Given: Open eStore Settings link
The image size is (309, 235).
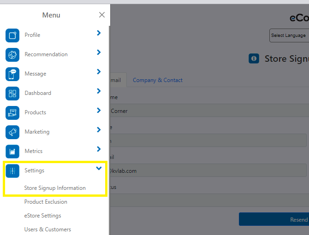Looking at the screenshot, I should tap(42, 216).
